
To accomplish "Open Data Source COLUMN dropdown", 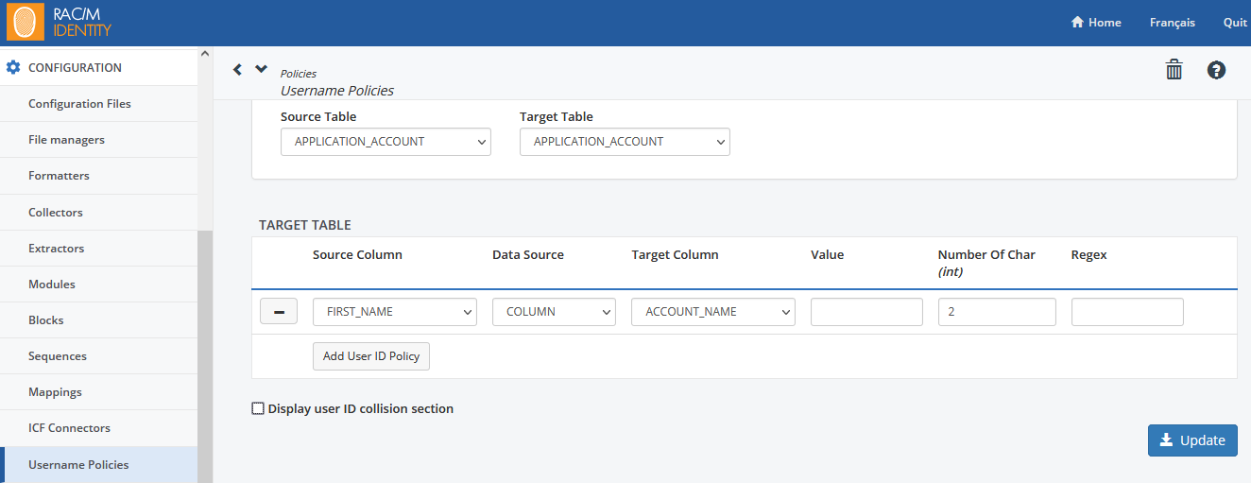I will click(554, 312).
